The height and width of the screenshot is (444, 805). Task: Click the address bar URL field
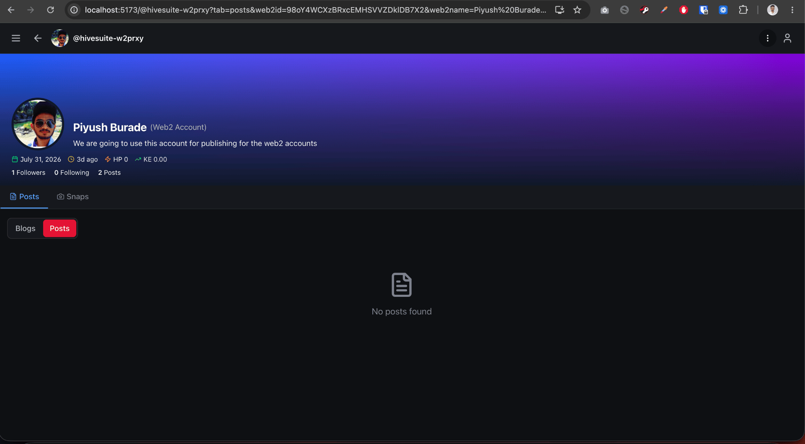tap(315, 10)
